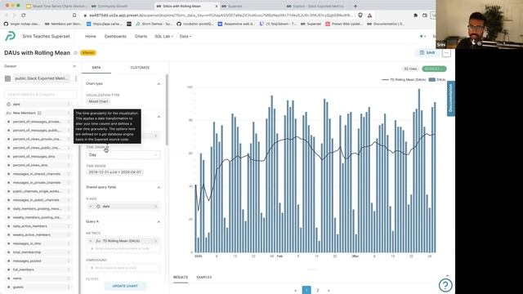This screenshot has height=294, width=523.
Task: Open the Documentation side tab
Action: click(450, 99)
